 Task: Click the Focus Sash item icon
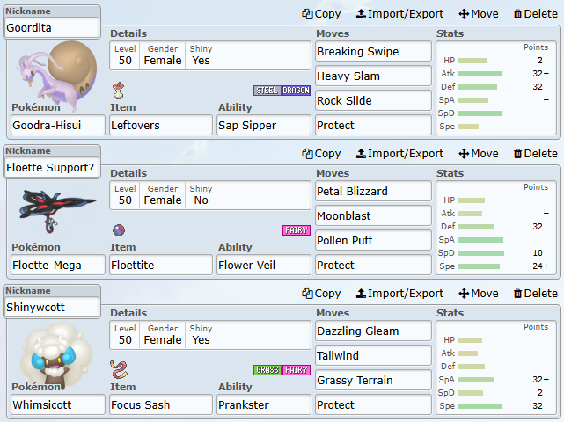point(119,369)
